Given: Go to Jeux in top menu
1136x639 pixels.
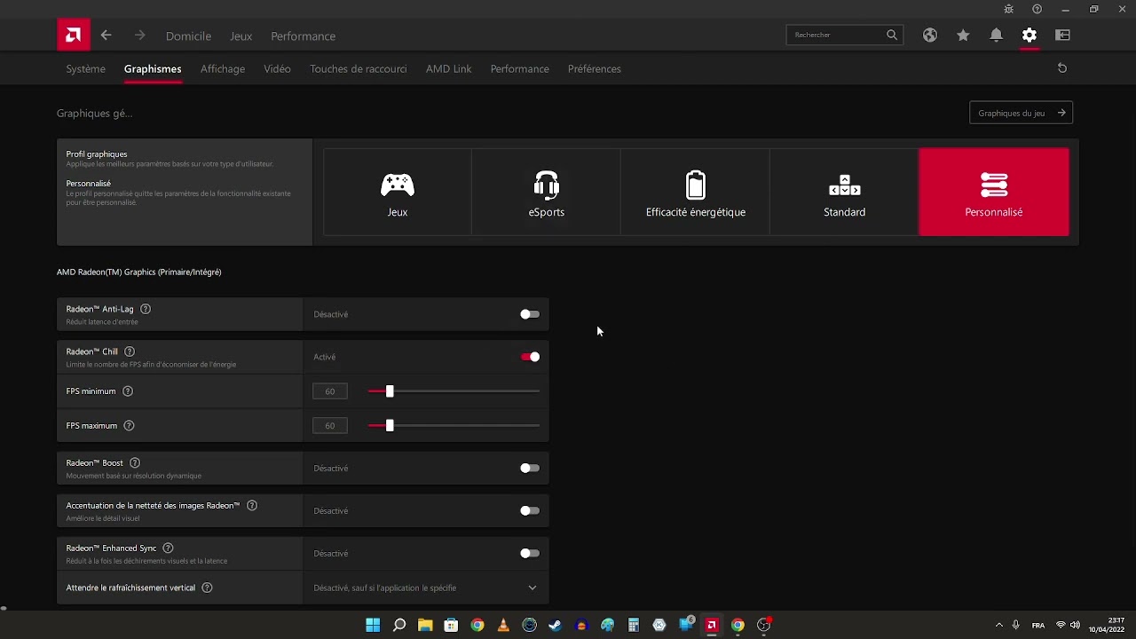Looking at the screenshot, I should coord(241,36).
